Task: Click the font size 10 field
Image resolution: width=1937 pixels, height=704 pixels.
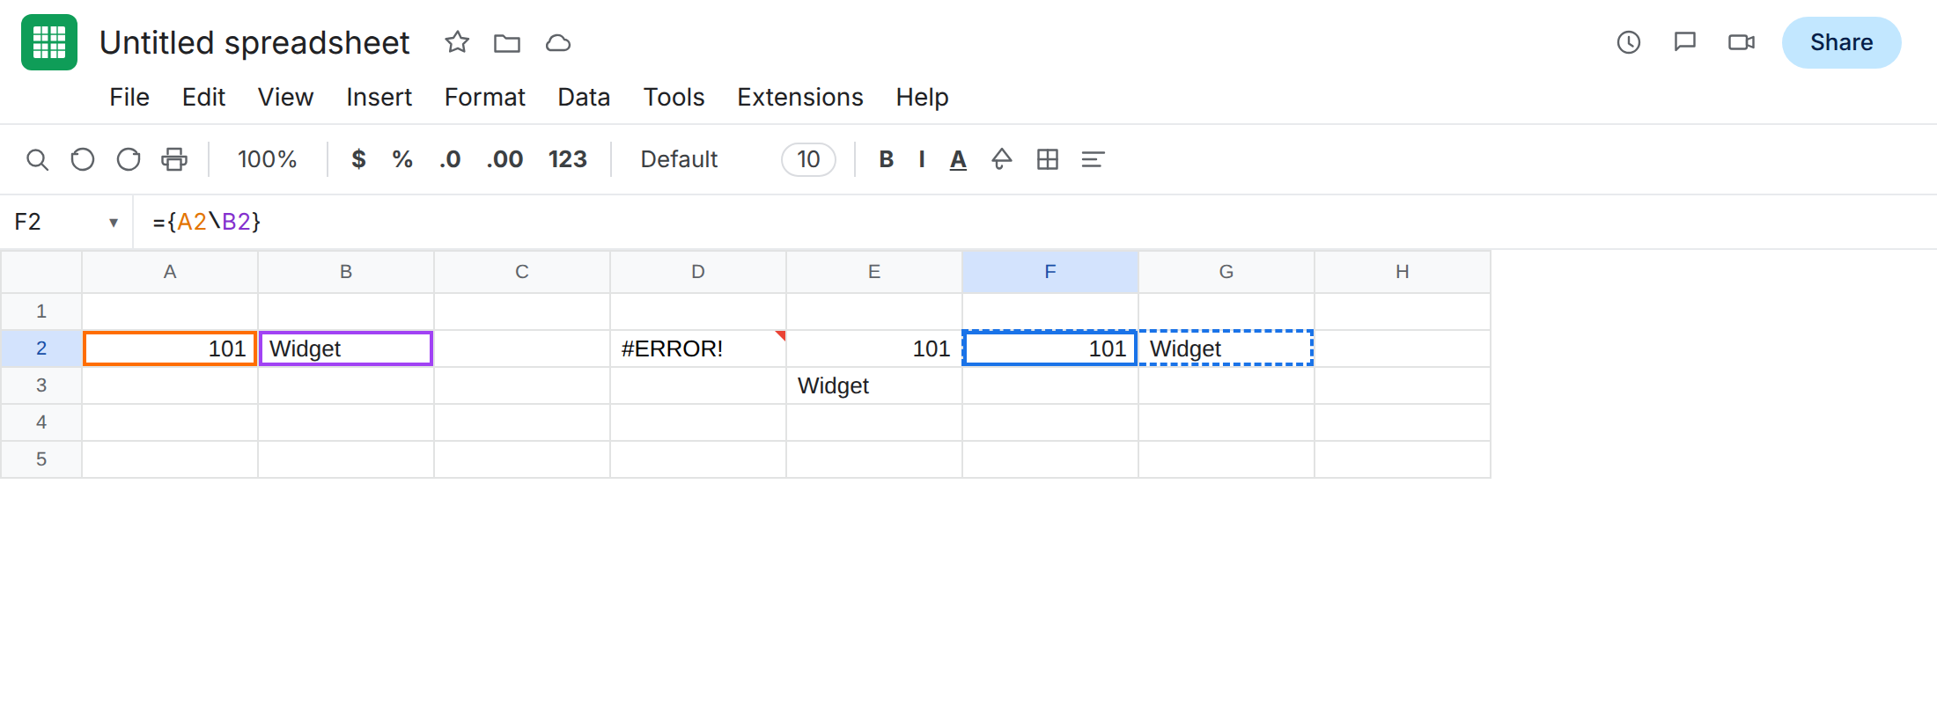Action: pyautogui.click(x=808, y=159)
